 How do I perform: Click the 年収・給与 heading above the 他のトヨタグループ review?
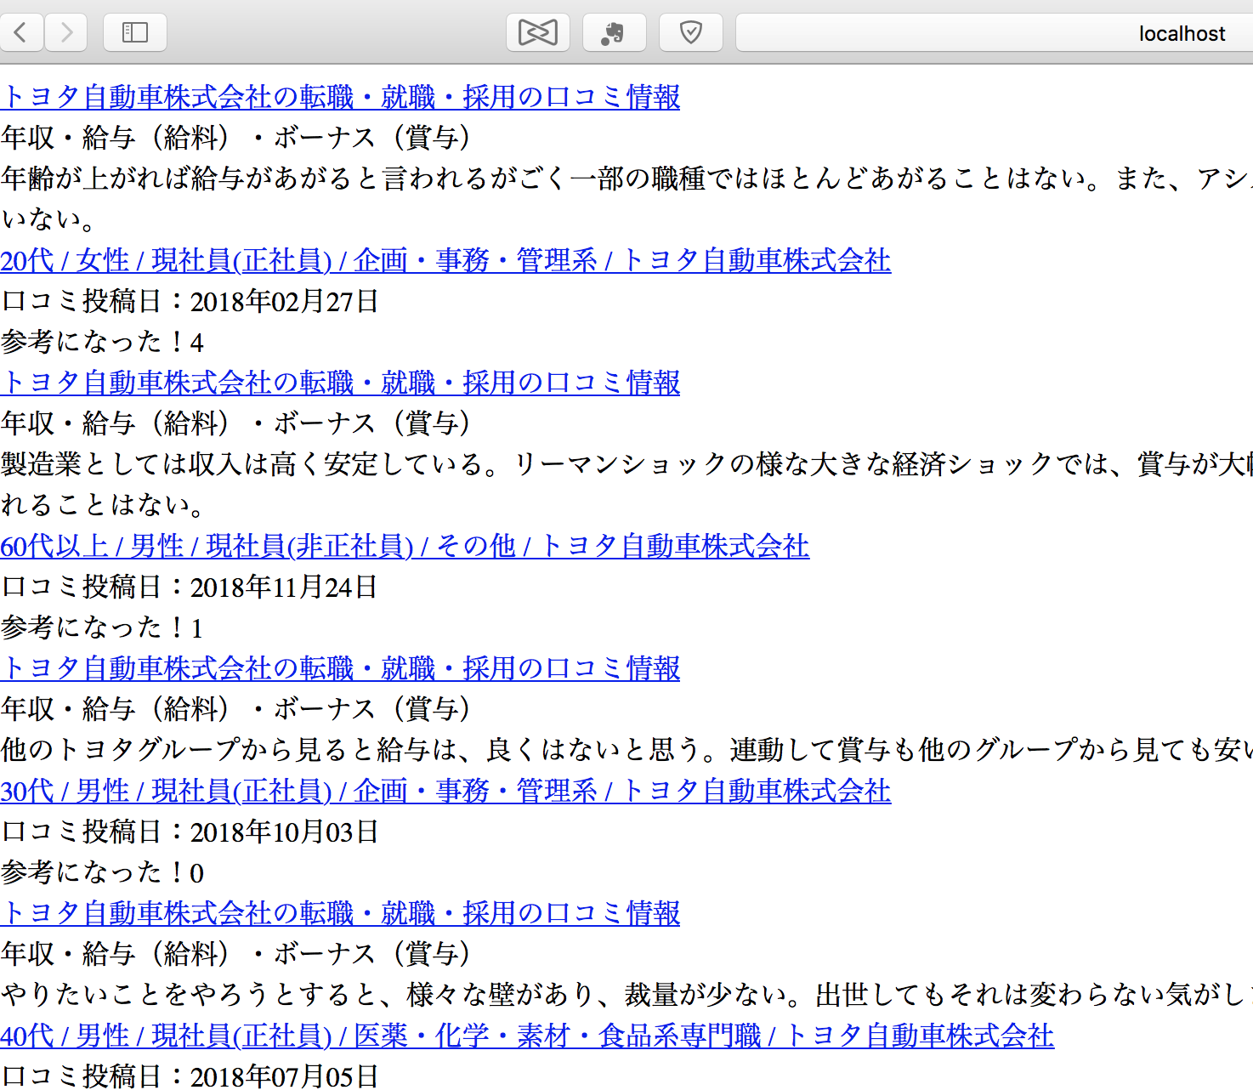point(236,709)
